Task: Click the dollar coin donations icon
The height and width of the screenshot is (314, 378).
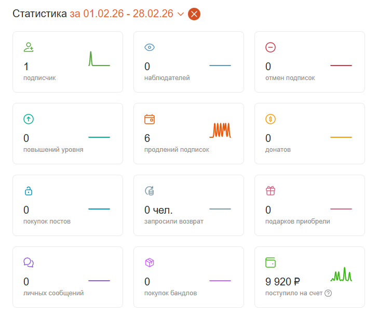Action: point(271,119)
